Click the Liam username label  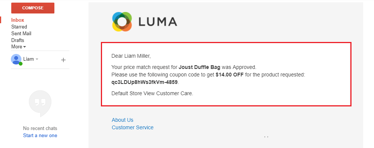pos(29,59)
